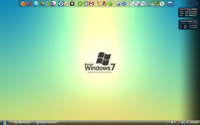Image resolution: width=200 pixels, height=125 pixels.
Task: Click the plus button on sidebar header
Action: tap(188, 3)
